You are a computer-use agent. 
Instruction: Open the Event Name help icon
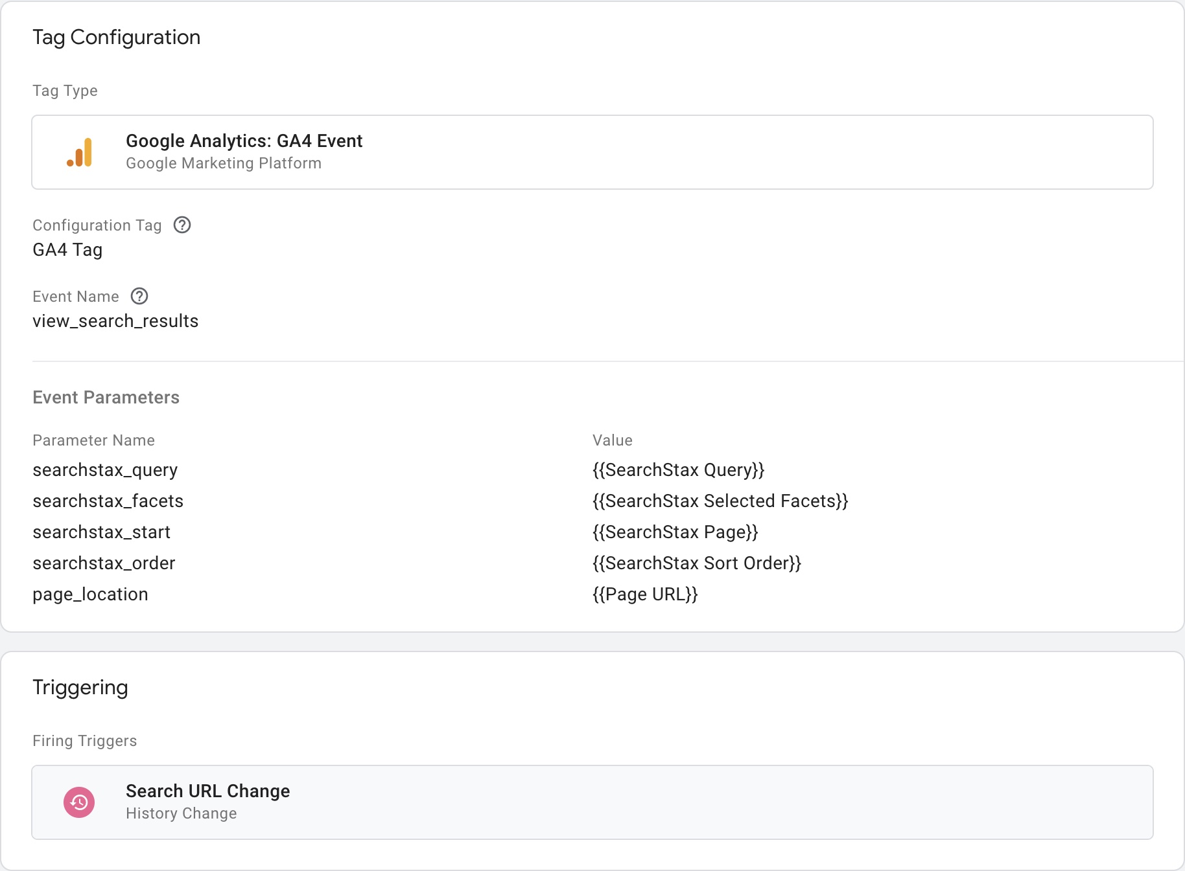(x=139, y=296)
